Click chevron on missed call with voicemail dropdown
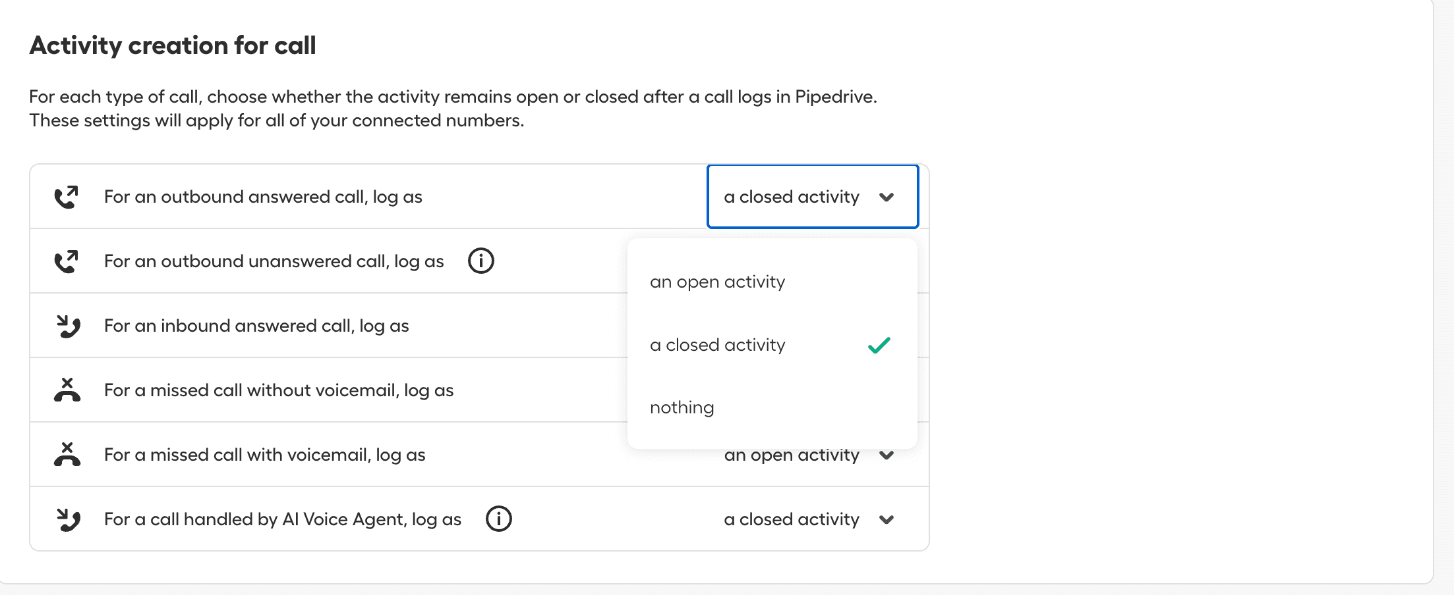The height and width of the screenshot is (595, 1454). (887, 455)
